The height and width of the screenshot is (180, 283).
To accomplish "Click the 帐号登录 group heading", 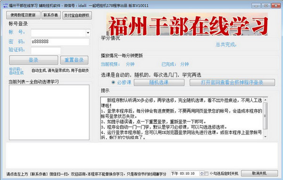I will tap(18, 24).
